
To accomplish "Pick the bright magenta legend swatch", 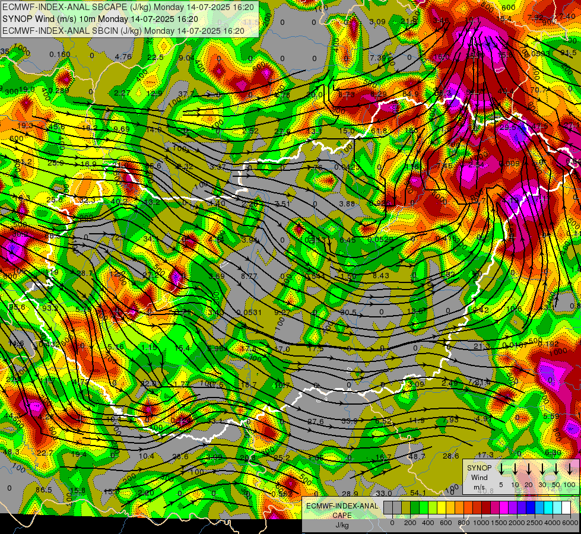I will click(504, 507).
